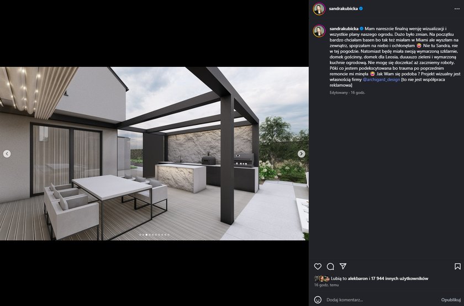Click the avatar beside the caption
This screenshot has height=306, width=464.
319,31
